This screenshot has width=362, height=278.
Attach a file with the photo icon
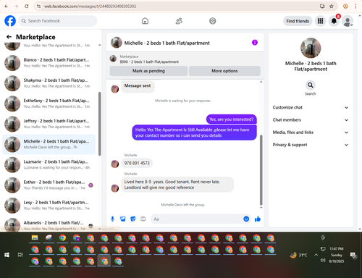[123, 219]
